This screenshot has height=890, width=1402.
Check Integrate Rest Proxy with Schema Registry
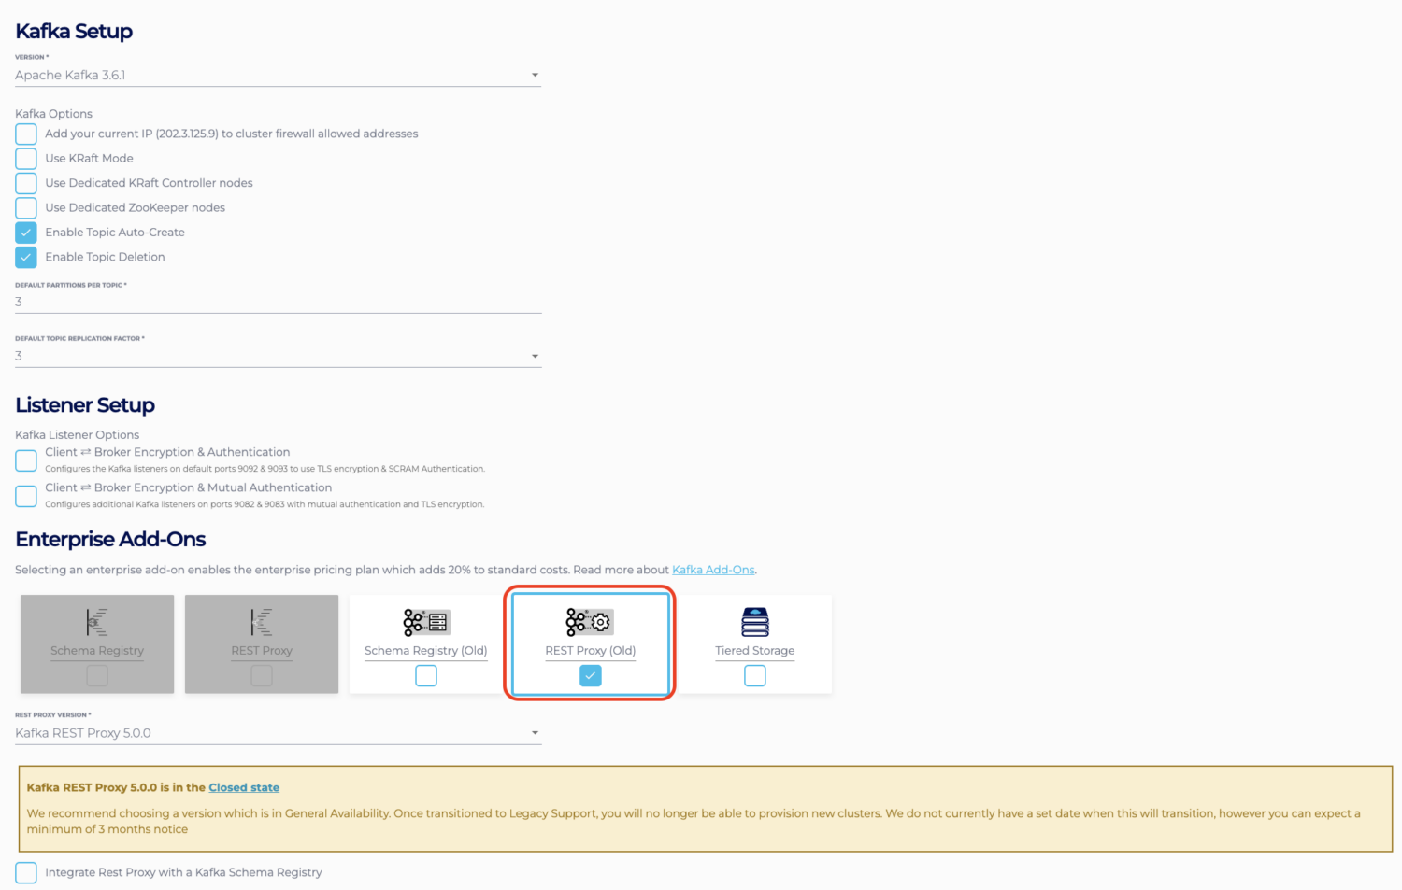point(25,872)
